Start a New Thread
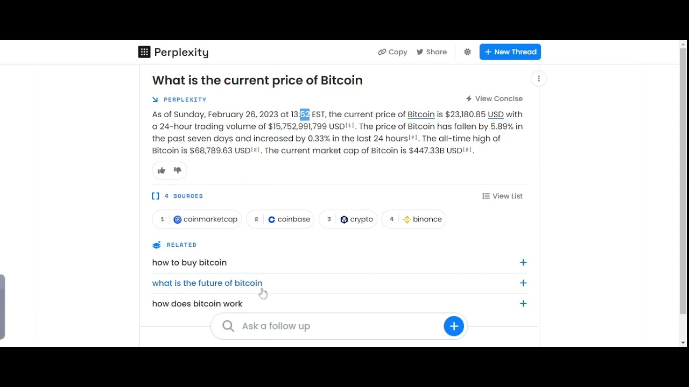The image size is (689, 387). coord(510,52)
